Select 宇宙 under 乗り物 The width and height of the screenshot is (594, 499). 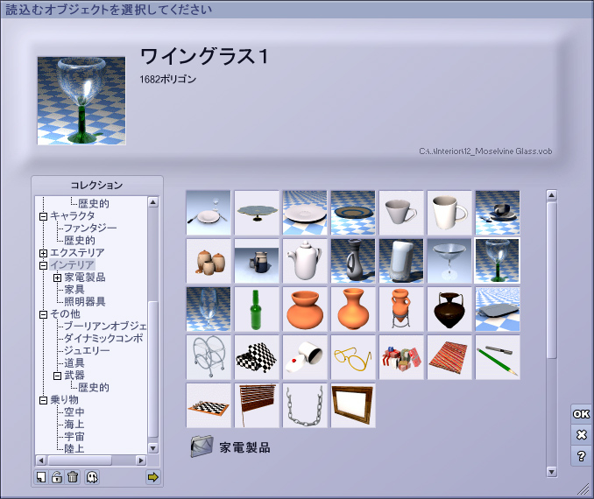pos(74,437)
